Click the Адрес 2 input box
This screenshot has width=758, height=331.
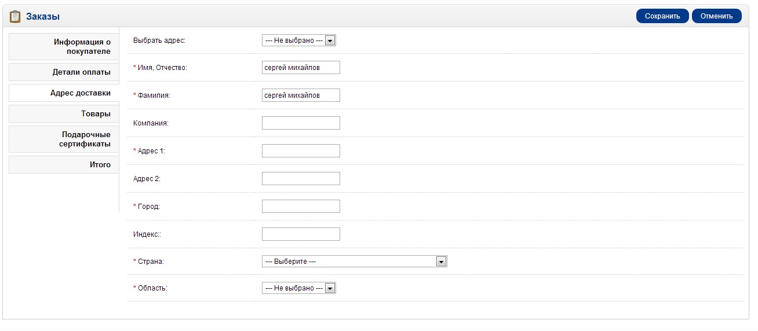tap(301, 179)
